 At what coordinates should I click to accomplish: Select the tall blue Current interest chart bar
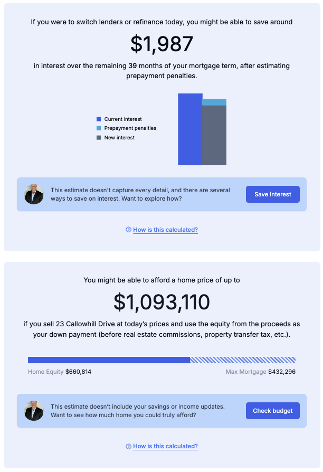coord(190,129)
